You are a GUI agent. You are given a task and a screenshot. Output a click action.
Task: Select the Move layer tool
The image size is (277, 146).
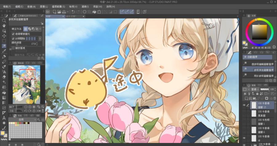(x=4, y=36)
